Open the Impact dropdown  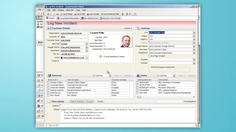click(x=194, y=36)
